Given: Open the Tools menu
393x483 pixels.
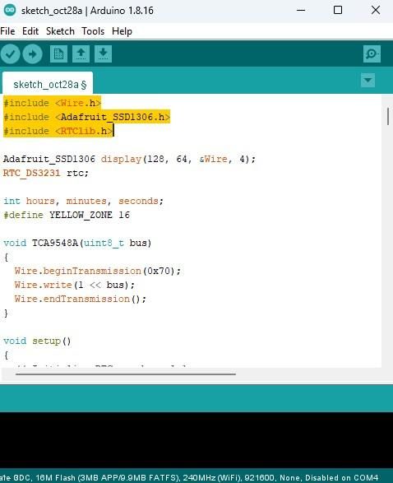Looking at the screenshot, I should point(93,31).
